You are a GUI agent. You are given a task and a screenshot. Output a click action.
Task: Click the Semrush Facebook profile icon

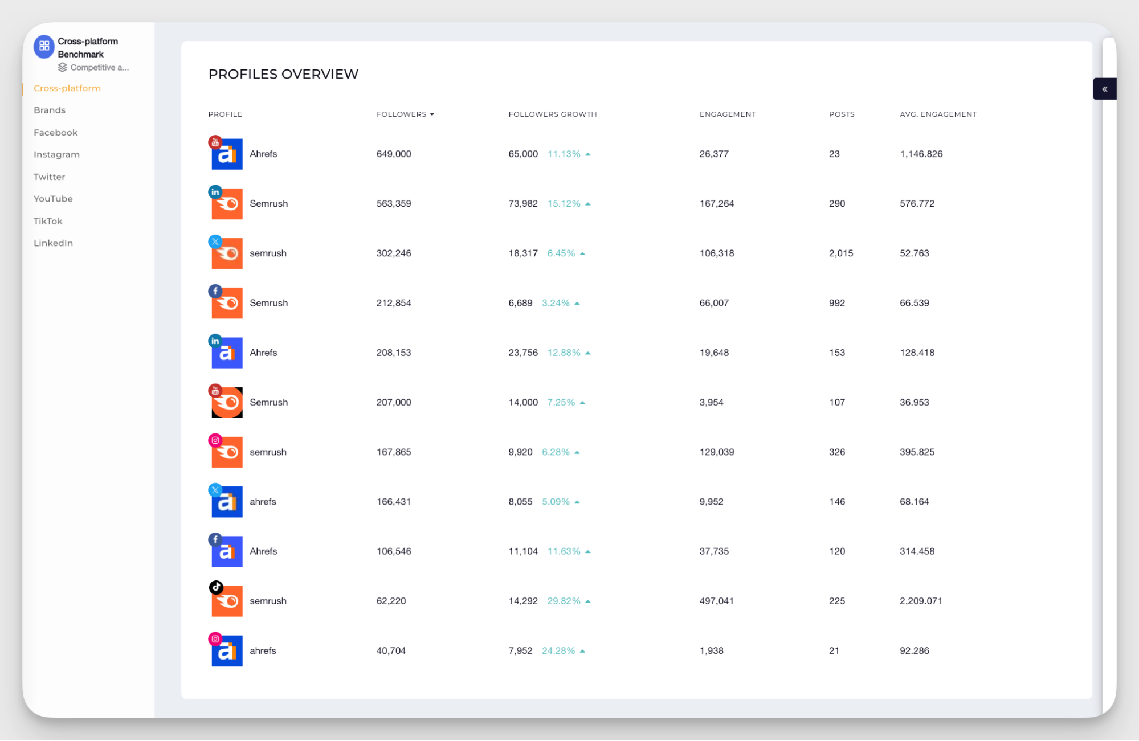click(x=226, y=302)
